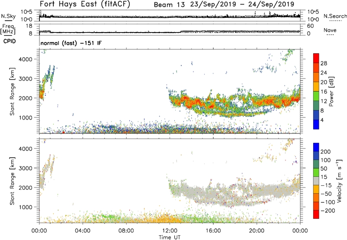Viewport: 347px width, 240px height.
Task: Click the power panel 'Slant Range [km]' label
Action: click(12, 91)
